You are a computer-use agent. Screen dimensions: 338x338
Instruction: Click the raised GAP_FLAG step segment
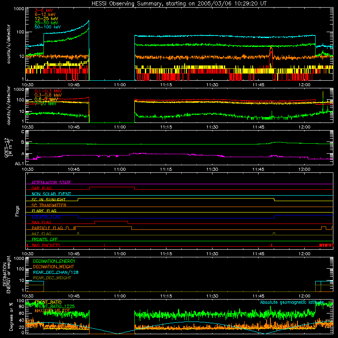point(112,187)
